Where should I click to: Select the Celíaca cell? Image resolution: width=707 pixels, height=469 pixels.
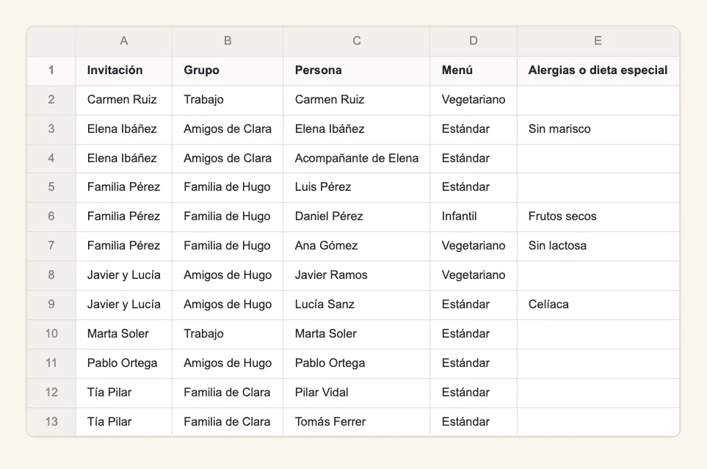(598, 305)
